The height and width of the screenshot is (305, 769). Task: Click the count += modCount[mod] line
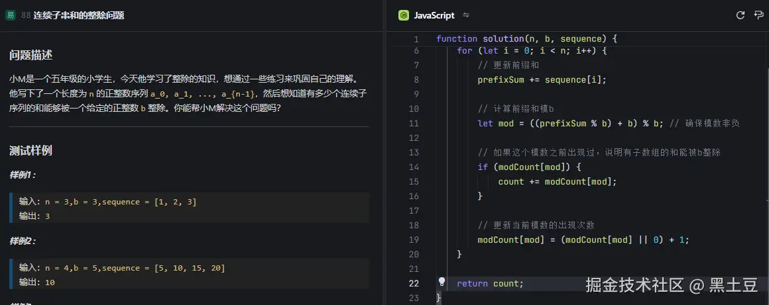pyautogui.click(x=557, y=182)
